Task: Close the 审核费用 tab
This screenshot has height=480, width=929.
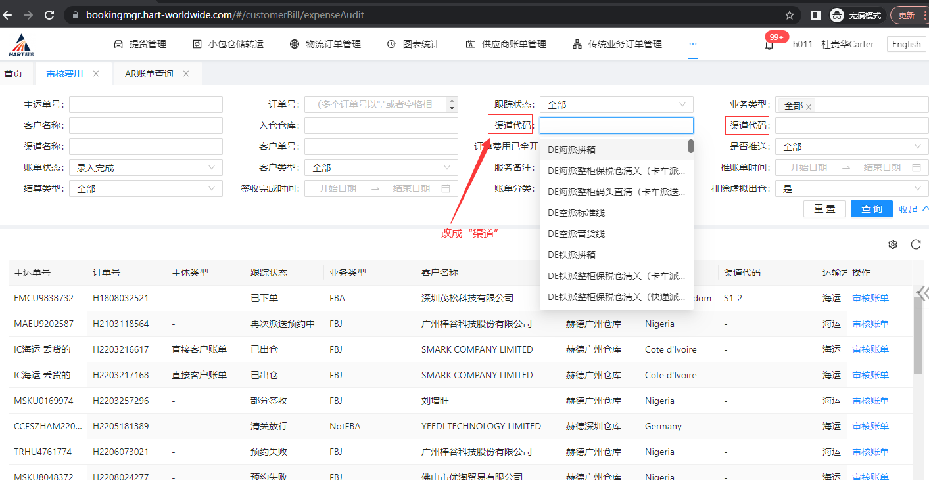Action: (96, 74)
